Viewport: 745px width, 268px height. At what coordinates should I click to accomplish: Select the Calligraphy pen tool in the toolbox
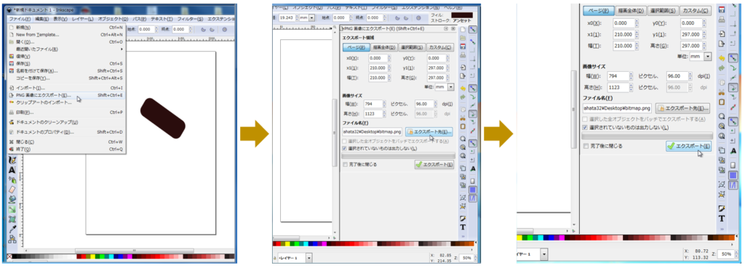(12, 160)
